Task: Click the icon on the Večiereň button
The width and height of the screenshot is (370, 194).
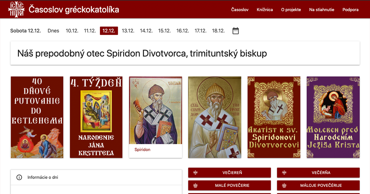Action: point(195,173)
